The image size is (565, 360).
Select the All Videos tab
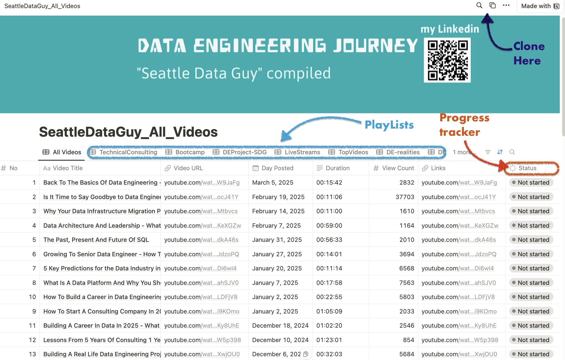(x=62, y=152)
